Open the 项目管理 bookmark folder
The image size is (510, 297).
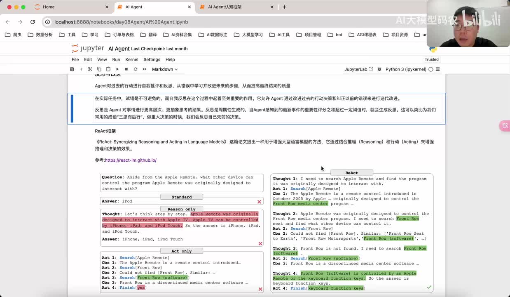point(309,35)
